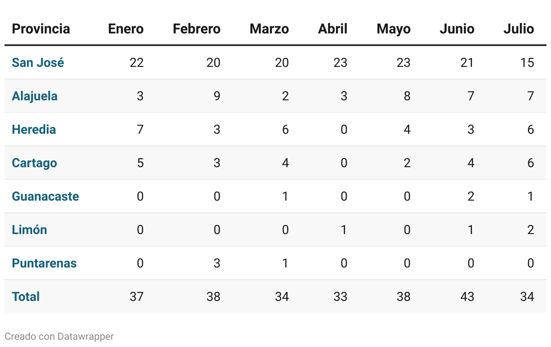Click the Abril column header
Image resolution: width=551 pixels, height=347 pixels.
point(332,29)
